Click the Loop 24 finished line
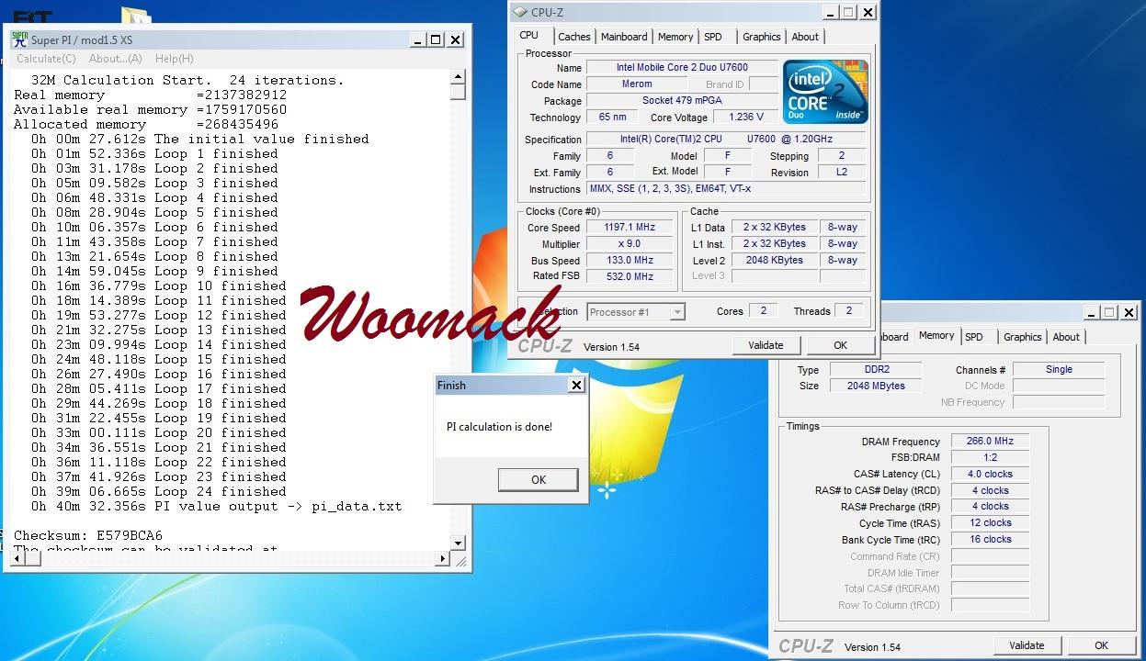 pyautogui.click(x=159, y=492)
